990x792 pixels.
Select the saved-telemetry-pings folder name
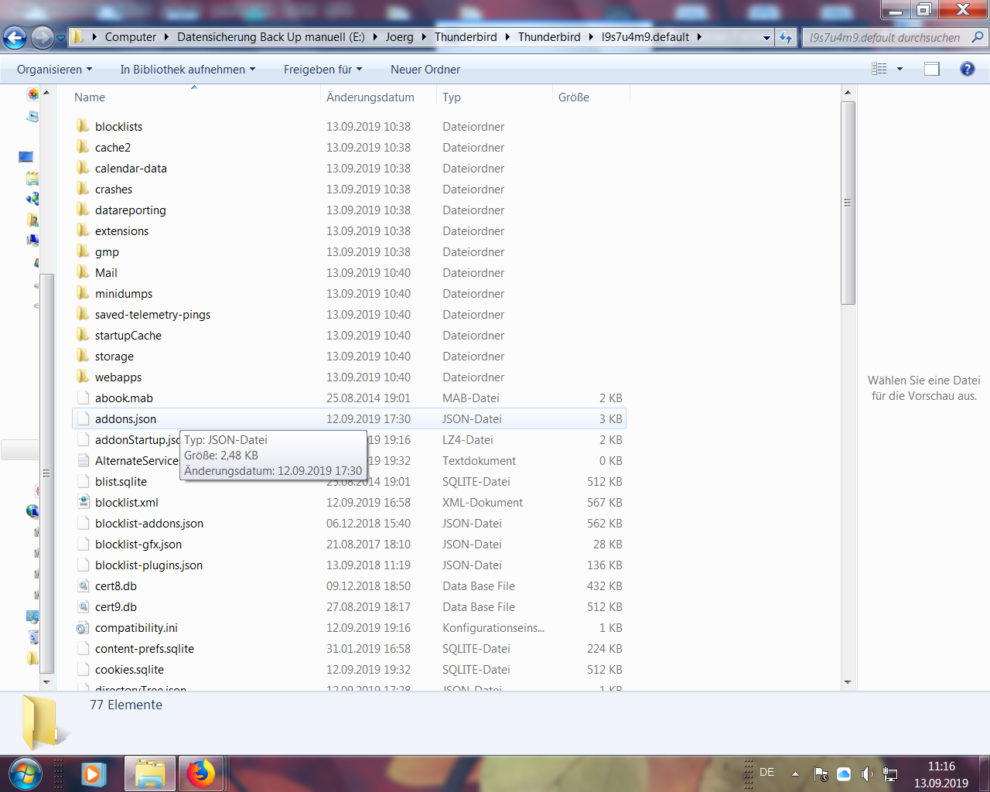[152, 314]
